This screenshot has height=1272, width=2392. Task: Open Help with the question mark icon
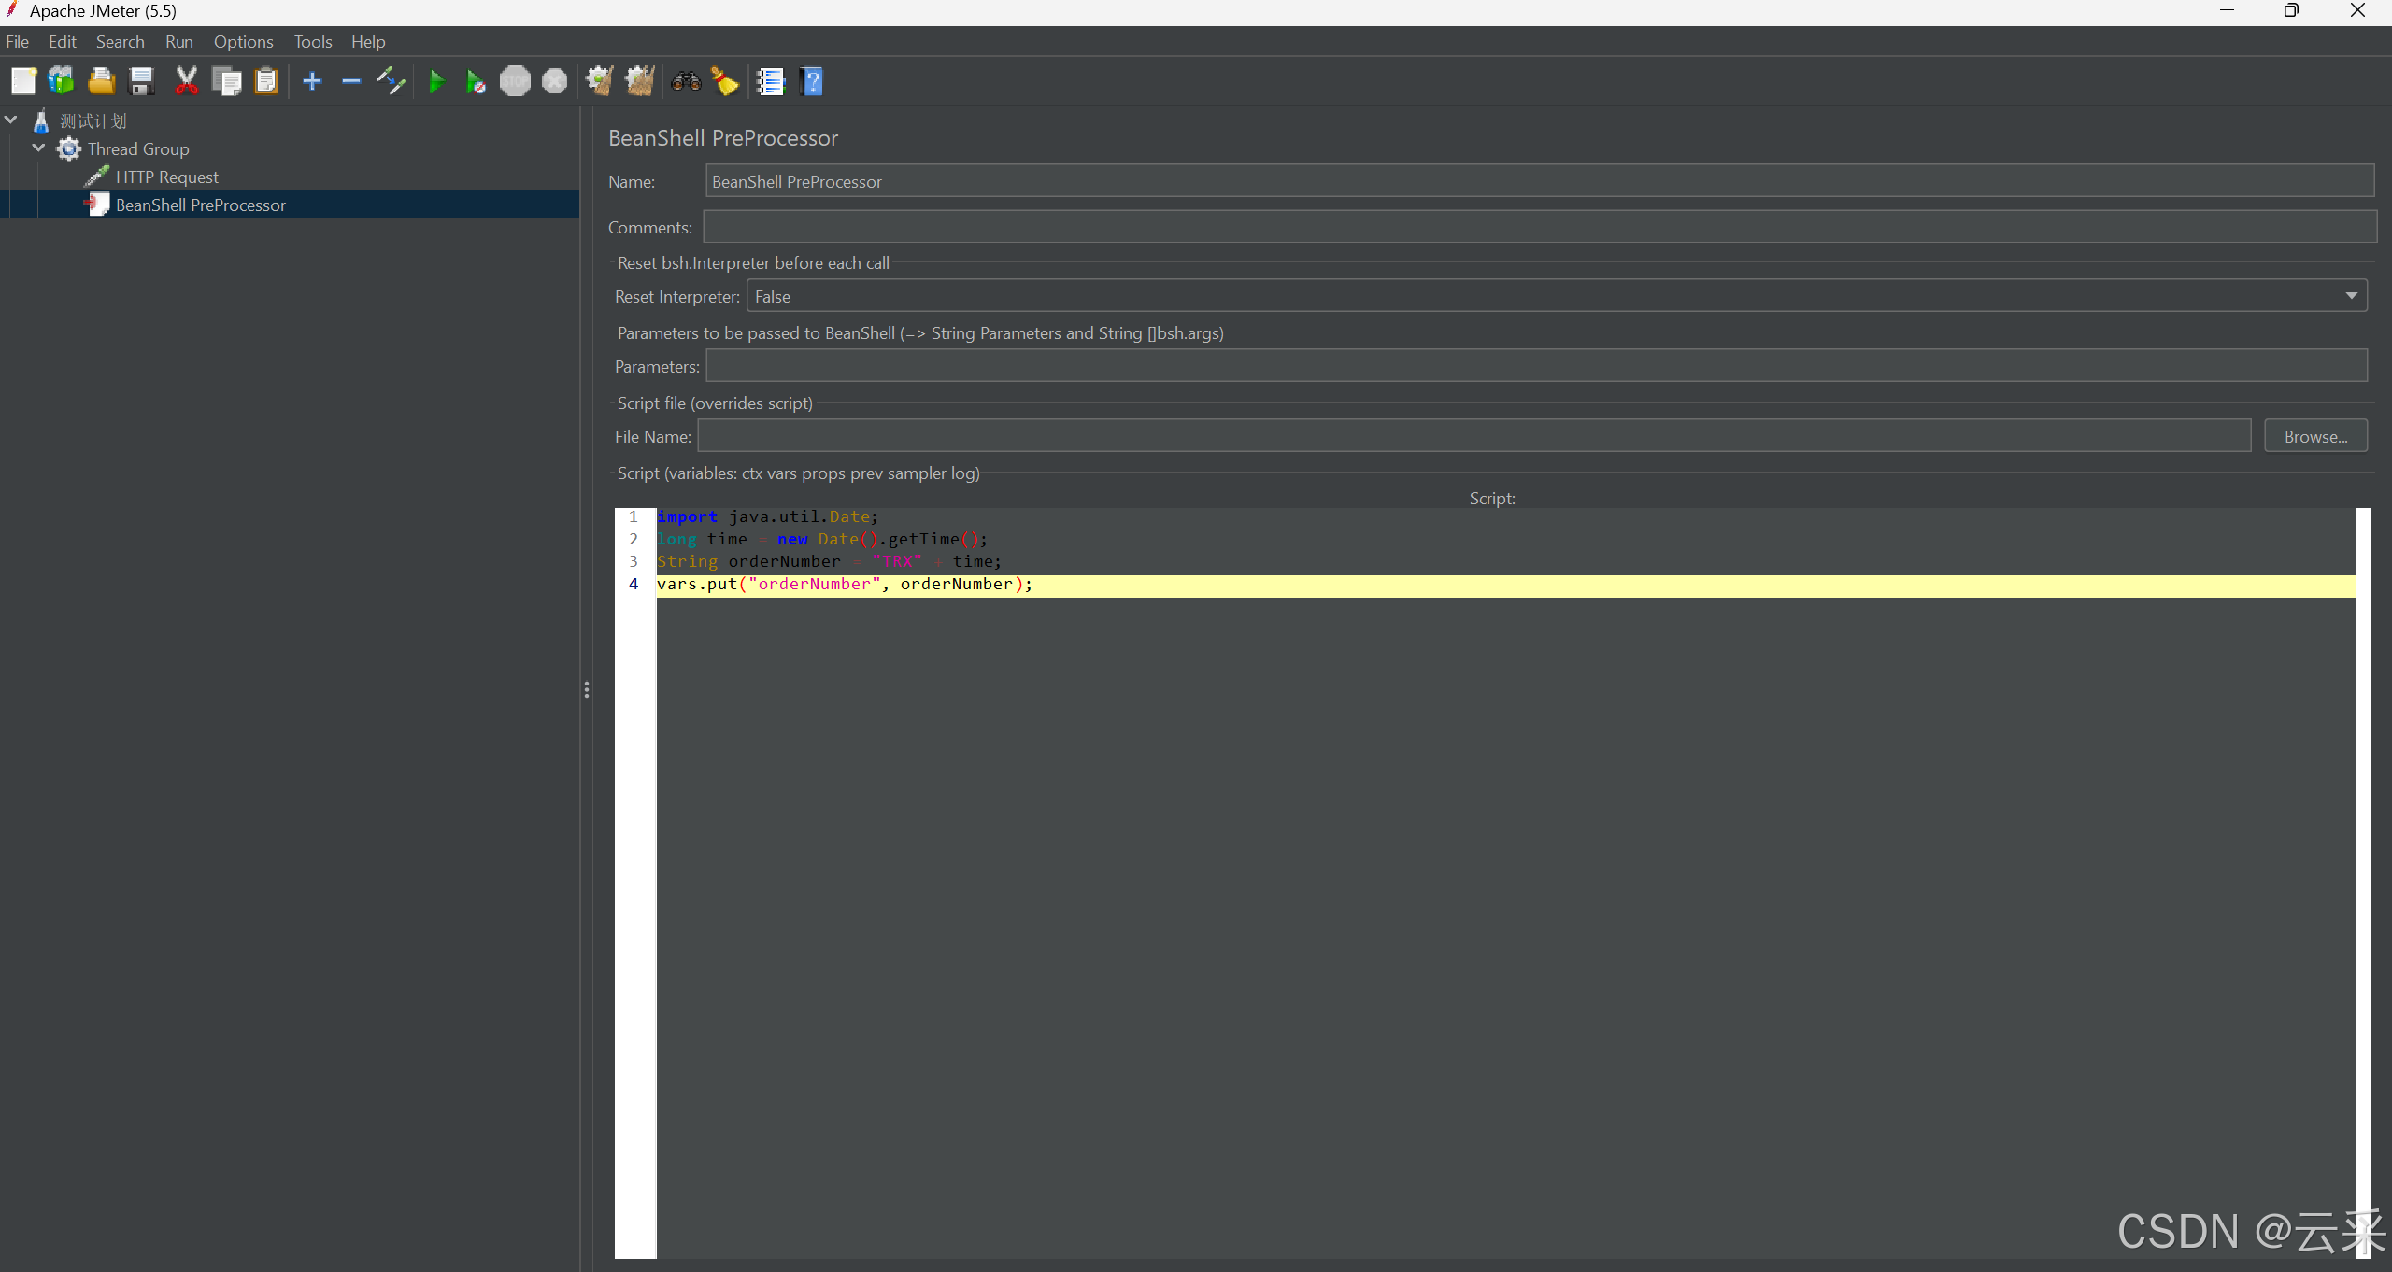(x=812, y=81)
